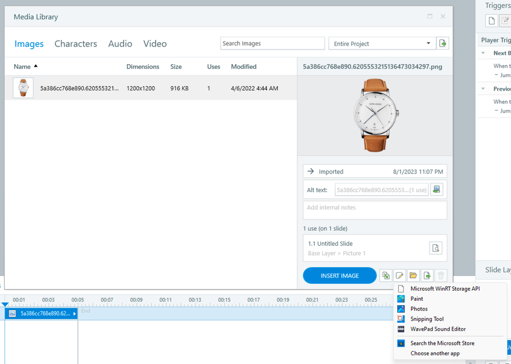The width and height of the screenshot is (511, 364).
Task: Click the trash delete icon
Action: pyautogui.click(x=440, y=276)
